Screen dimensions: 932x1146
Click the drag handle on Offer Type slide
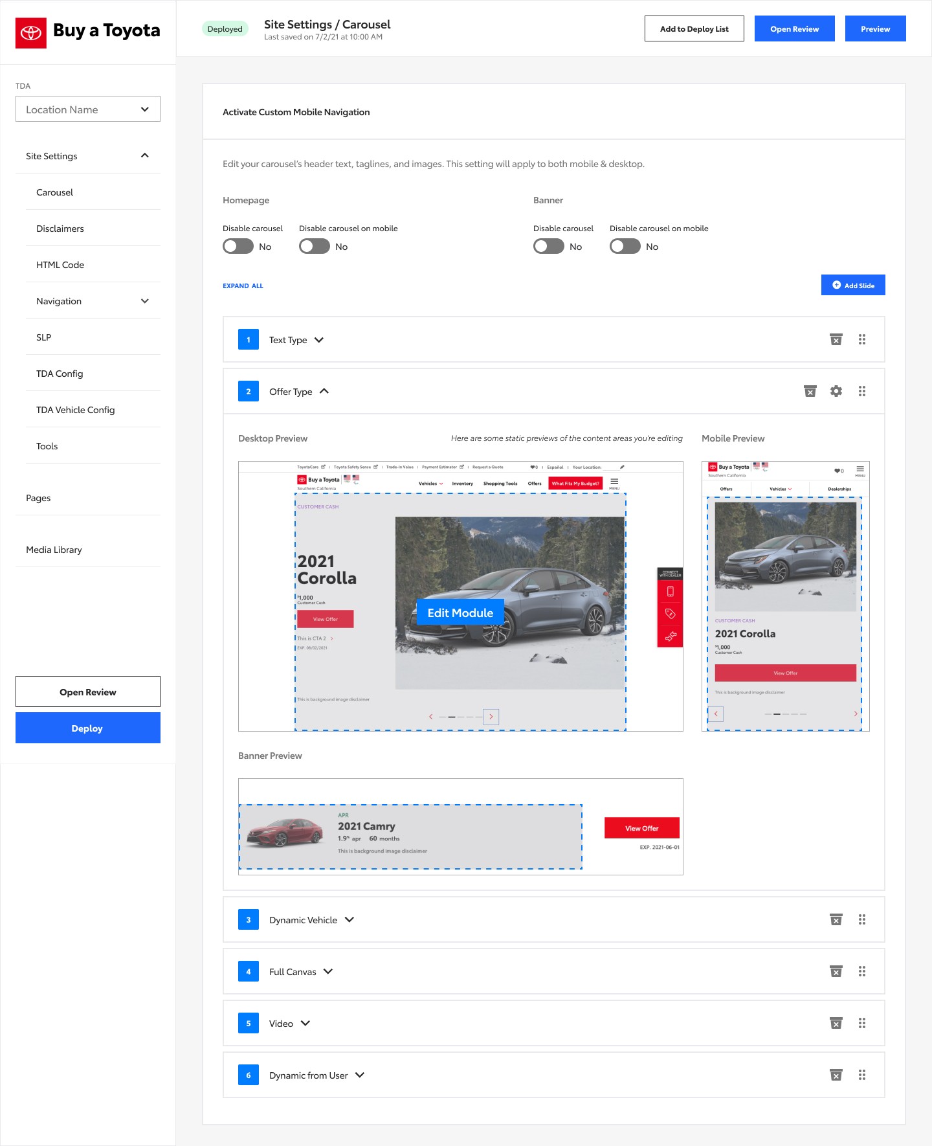tap(862, 391)
